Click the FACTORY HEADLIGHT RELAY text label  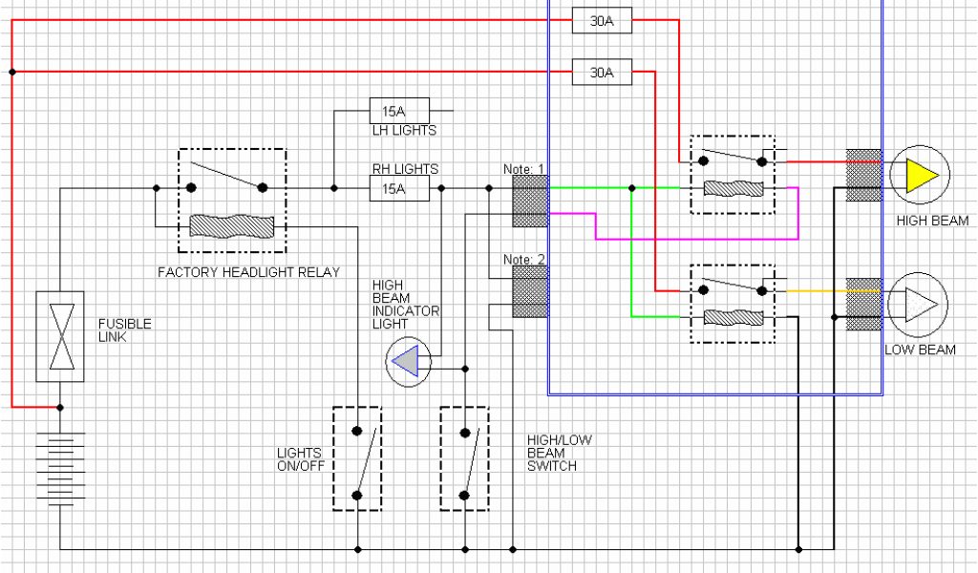click(x=248, y=272)
